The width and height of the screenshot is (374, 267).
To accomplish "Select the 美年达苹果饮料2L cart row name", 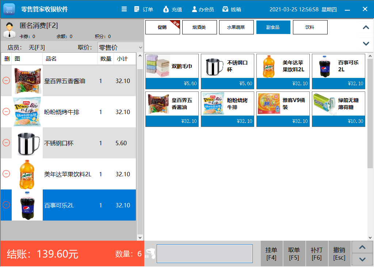I will coord(68,174).
